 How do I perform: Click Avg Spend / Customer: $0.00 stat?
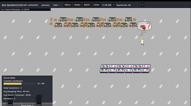pyautogui.click(x=17, y=95)
